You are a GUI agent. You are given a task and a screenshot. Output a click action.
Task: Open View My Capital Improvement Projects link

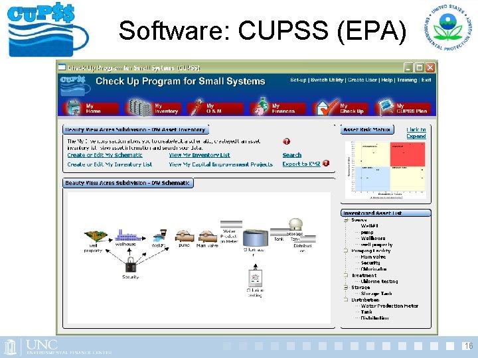[x=220, y=164]
